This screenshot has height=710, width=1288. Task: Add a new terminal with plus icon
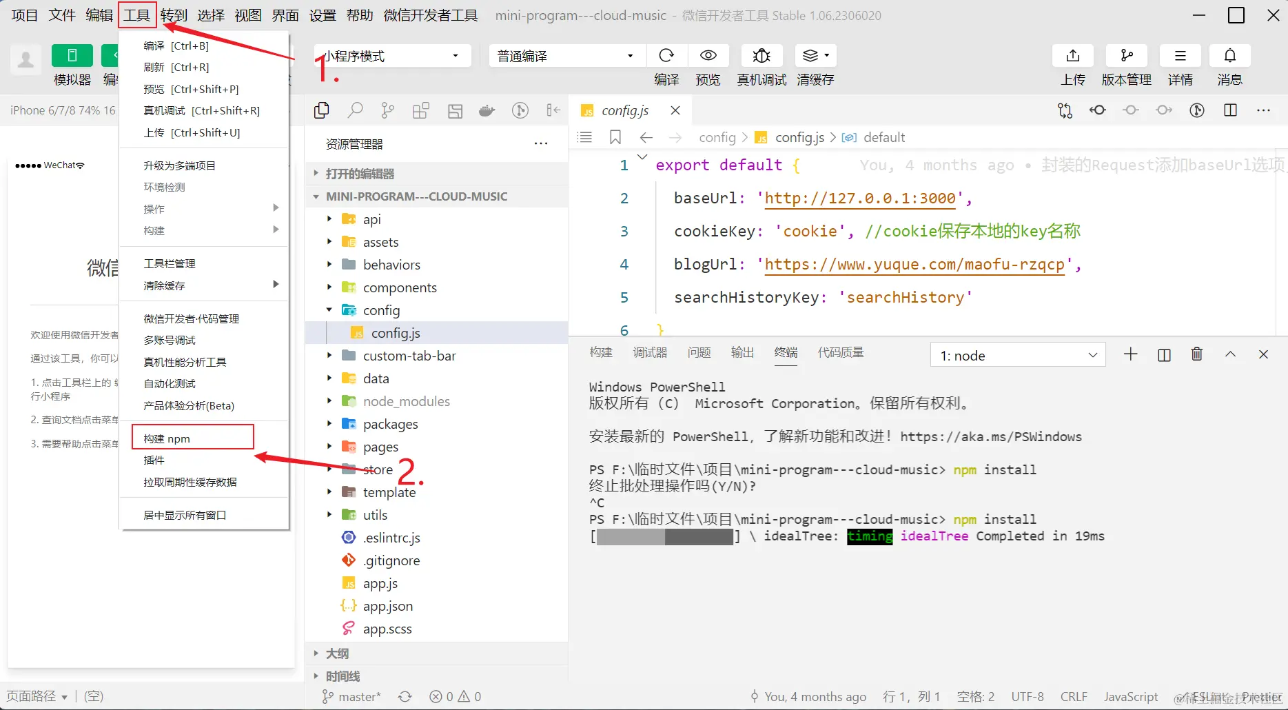click(1131, 354)
